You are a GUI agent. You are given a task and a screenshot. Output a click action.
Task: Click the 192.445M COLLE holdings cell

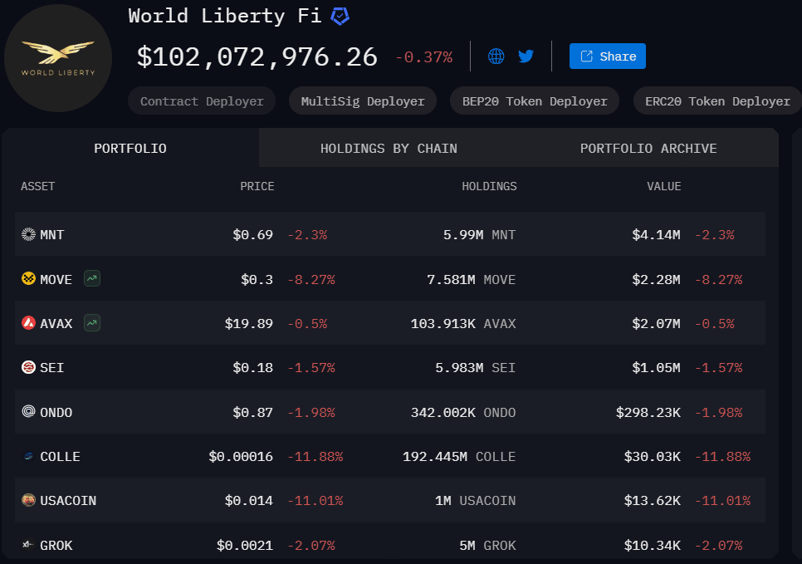click(x=459, y=457)
